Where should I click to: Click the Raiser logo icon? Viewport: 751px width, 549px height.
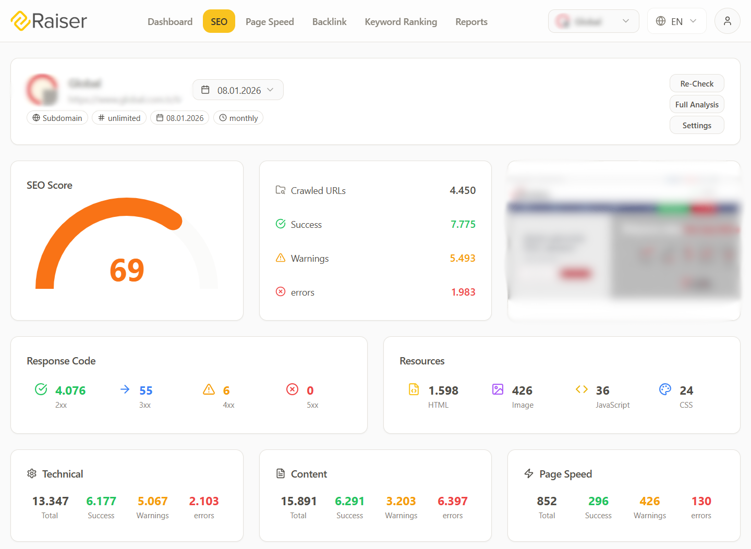19,21
